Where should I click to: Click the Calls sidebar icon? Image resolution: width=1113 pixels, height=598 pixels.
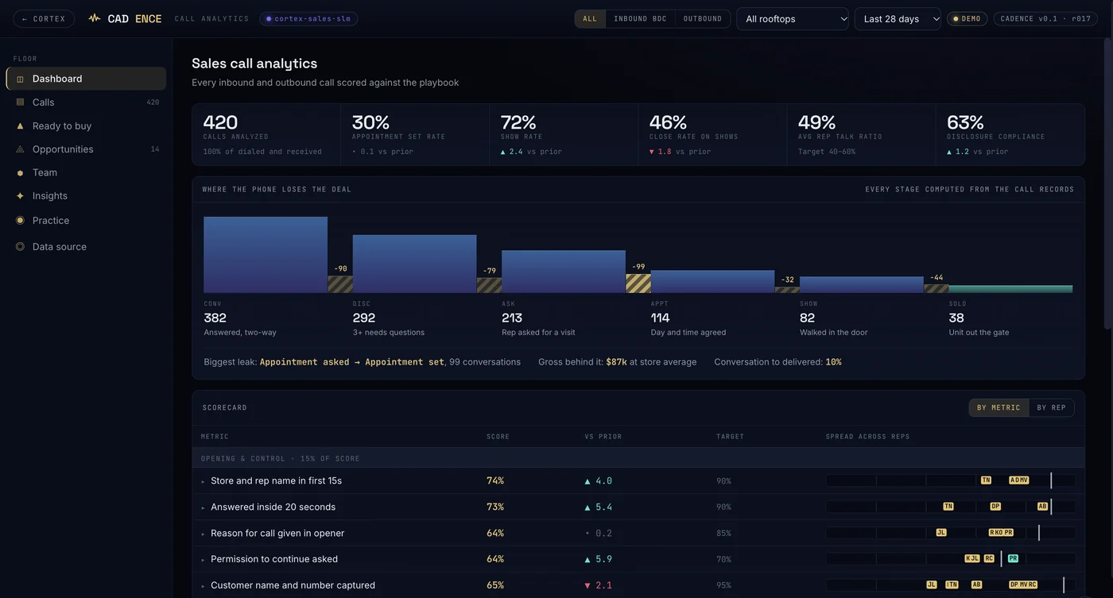(x=20, y=102)
